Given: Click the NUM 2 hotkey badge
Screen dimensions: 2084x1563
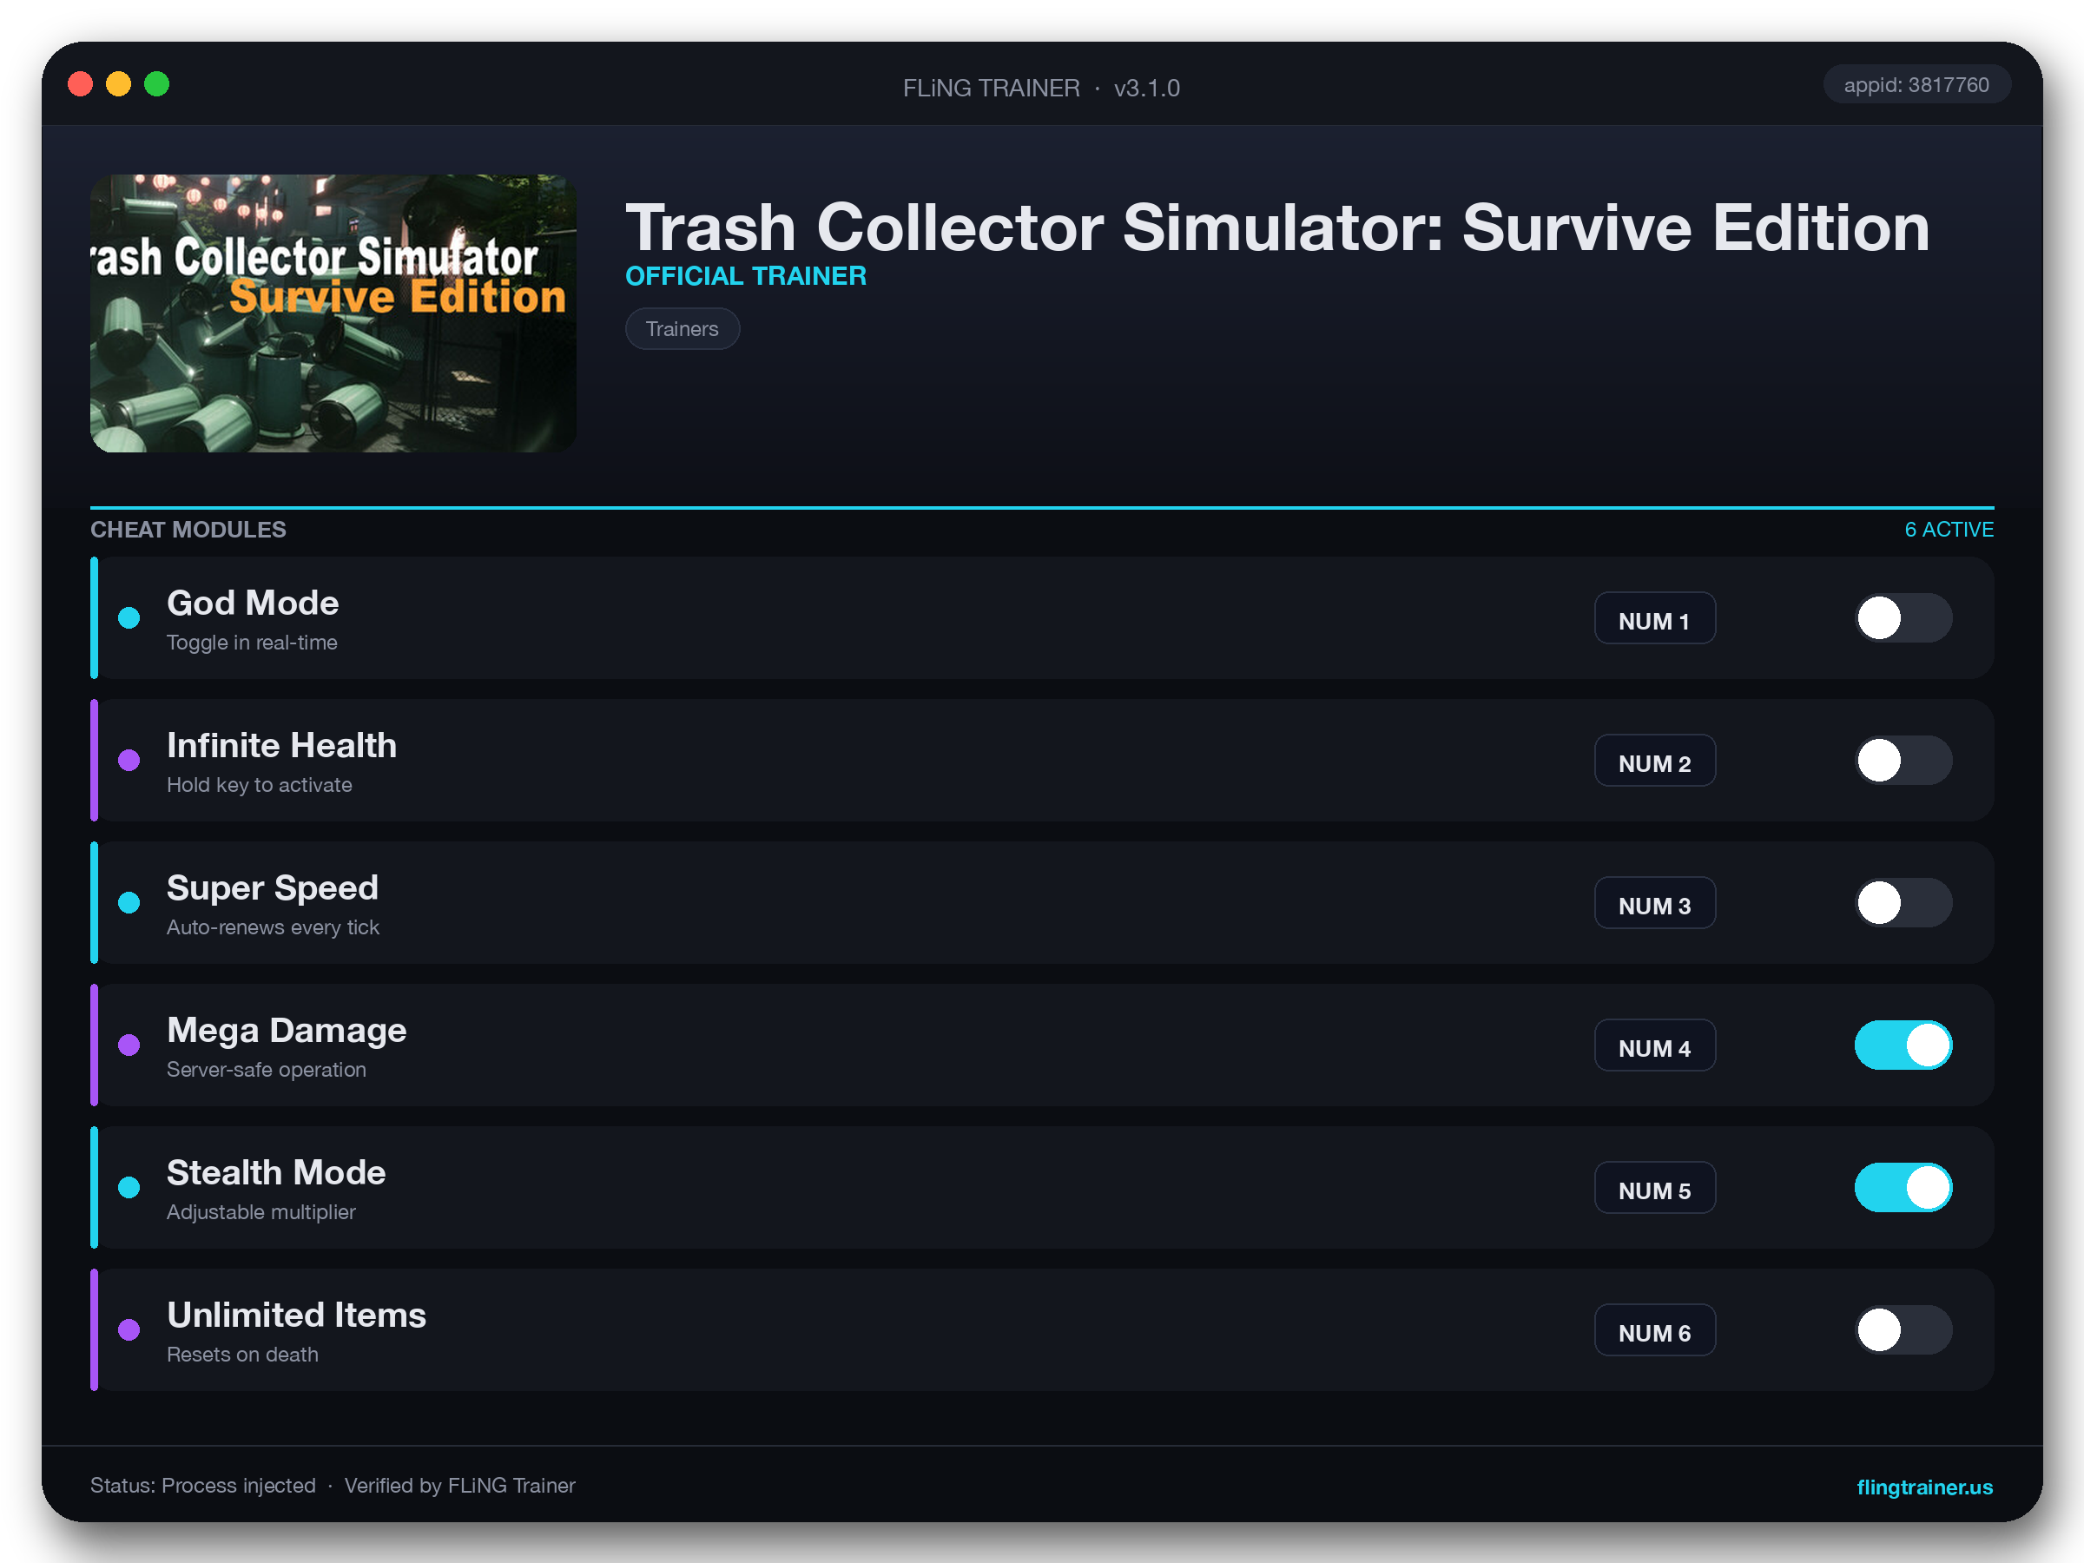Looking at the screenshot, I should pyautogui.click(x=1654, y=761).
